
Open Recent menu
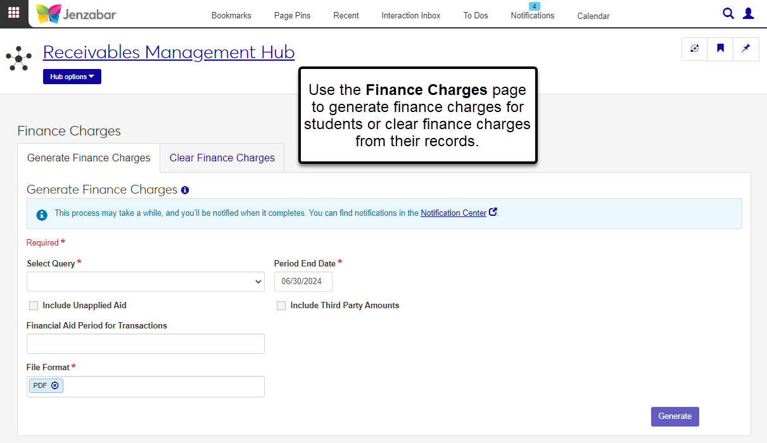pos(346,15)
